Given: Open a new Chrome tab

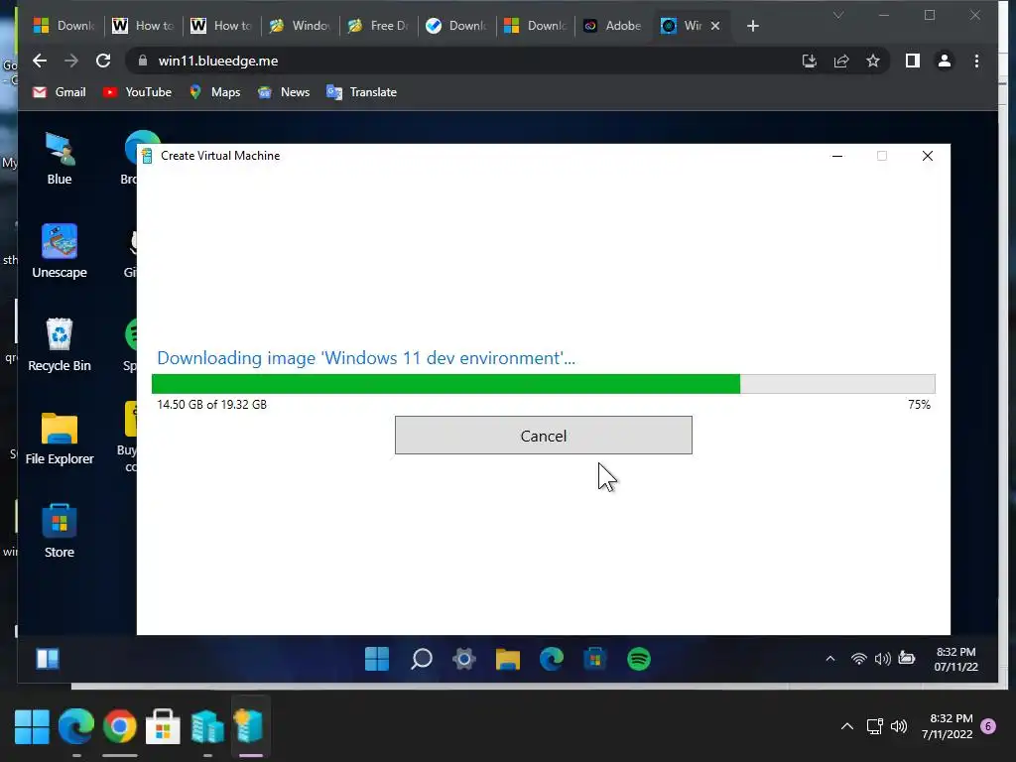Looking at the screenshot, I should pos(752,26).
